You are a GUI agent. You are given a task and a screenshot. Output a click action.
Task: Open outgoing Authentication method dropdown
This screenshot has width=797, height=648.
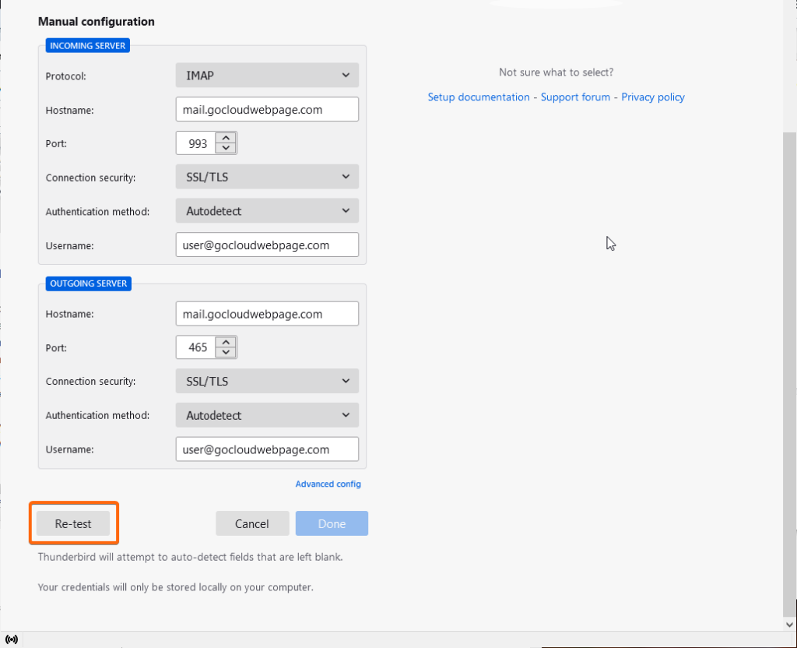(267, 415)
